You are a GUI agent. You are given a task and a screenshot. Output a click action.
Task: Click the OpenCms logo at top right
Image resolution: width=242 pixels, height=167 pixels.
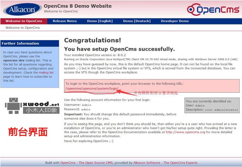tap(213, 9)
